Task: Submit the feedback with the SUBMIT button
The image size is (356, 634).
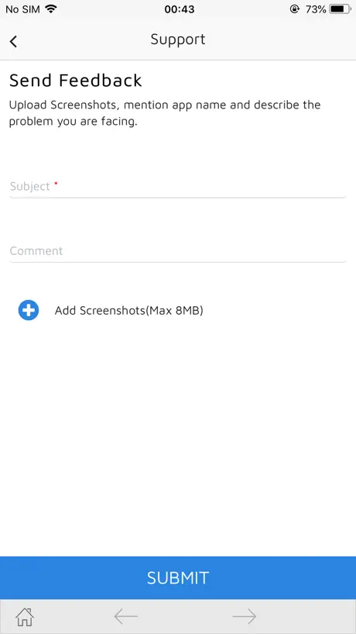Action: (x=178, y=577)
